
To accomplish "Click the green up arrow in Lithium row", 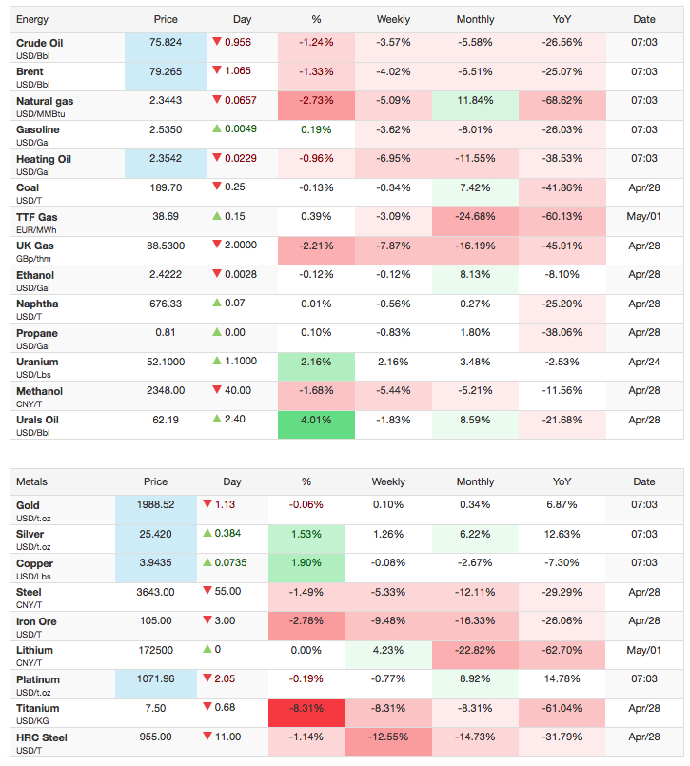I will coord(207,649).
